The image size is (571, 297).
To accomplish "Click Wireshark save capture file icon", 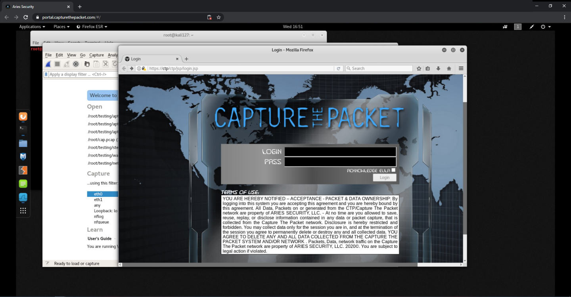I will pyautogui.click(x=96, y=64).
